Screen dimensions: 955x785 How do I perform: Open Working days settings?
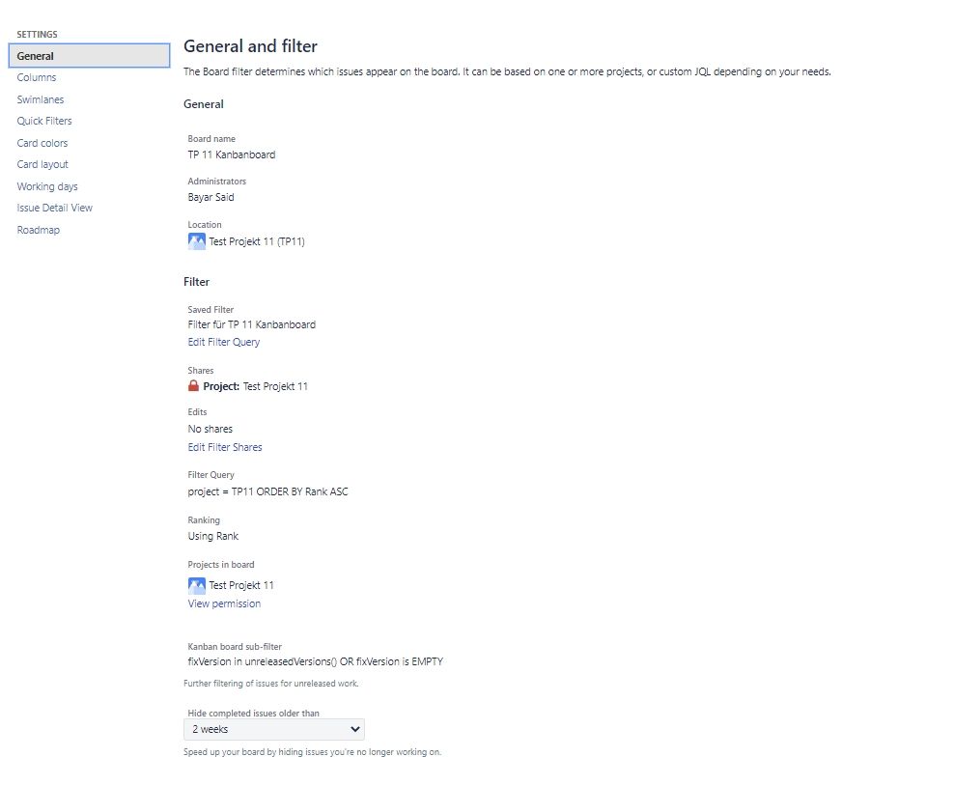tap(47, 186)
